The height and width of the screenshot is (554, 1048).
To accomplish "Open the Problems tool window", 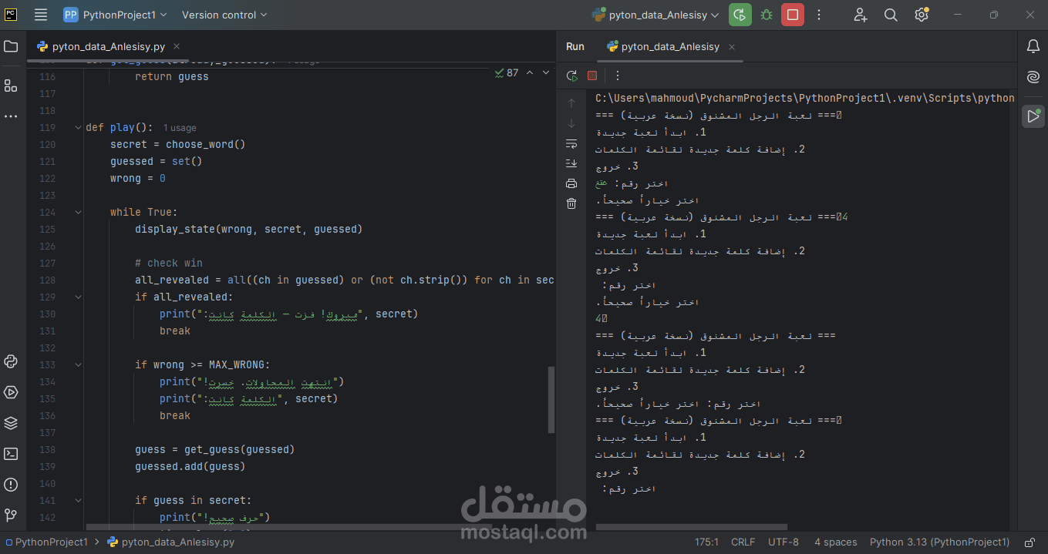I will click(11, 485).
